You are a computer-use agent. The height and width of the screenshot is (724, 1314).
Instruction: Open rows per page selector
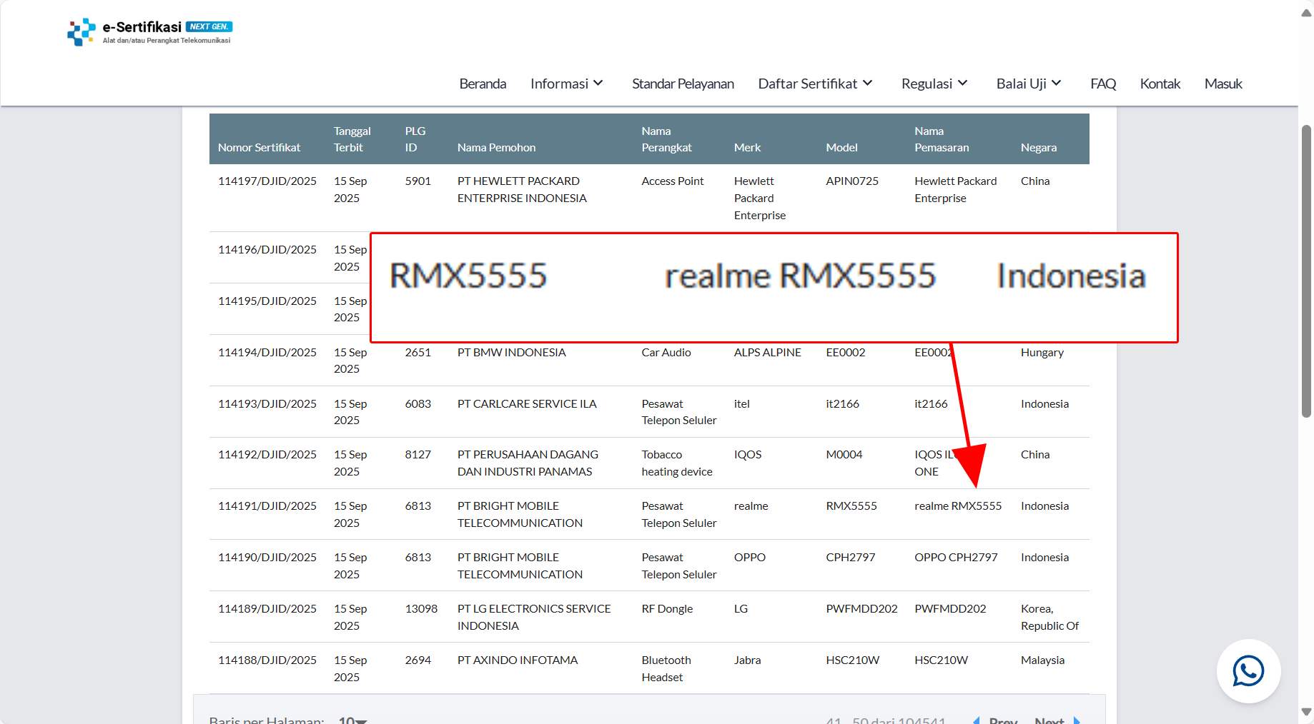352,720
